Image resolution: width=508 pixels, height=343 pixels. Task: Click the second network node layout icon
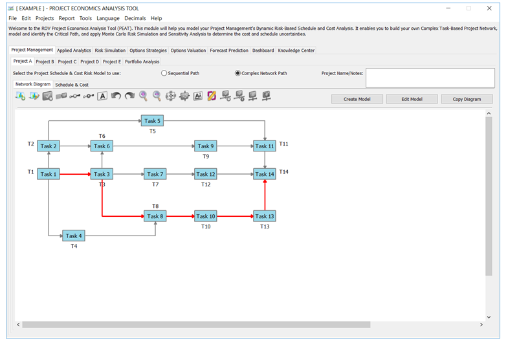click(239, 96)
